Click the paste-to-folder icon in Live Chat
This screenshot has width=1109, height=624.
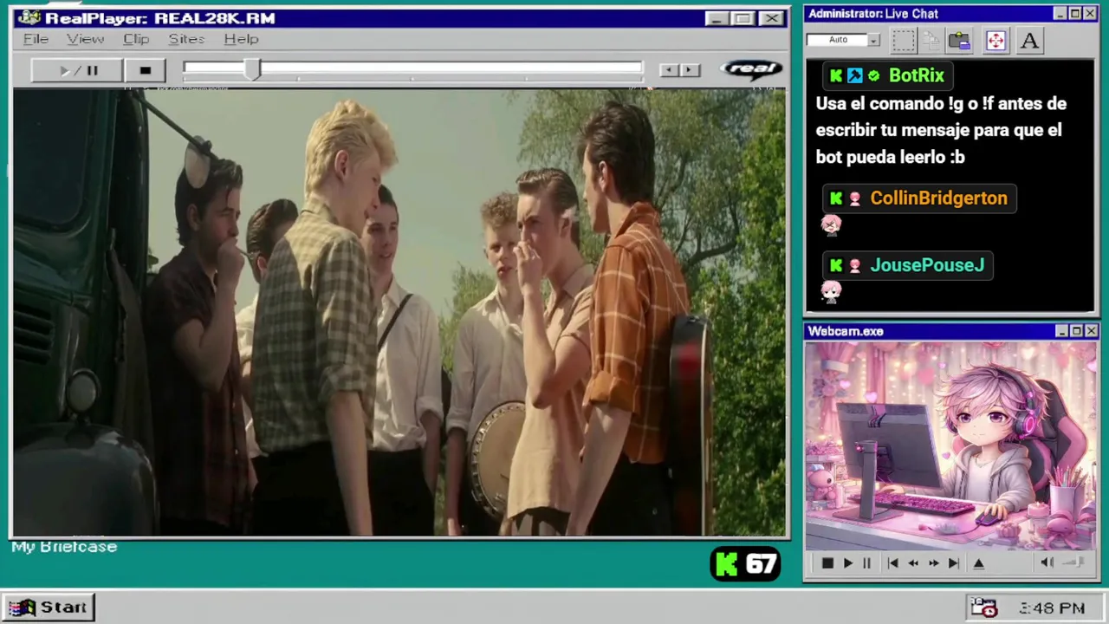click(959, 41)
